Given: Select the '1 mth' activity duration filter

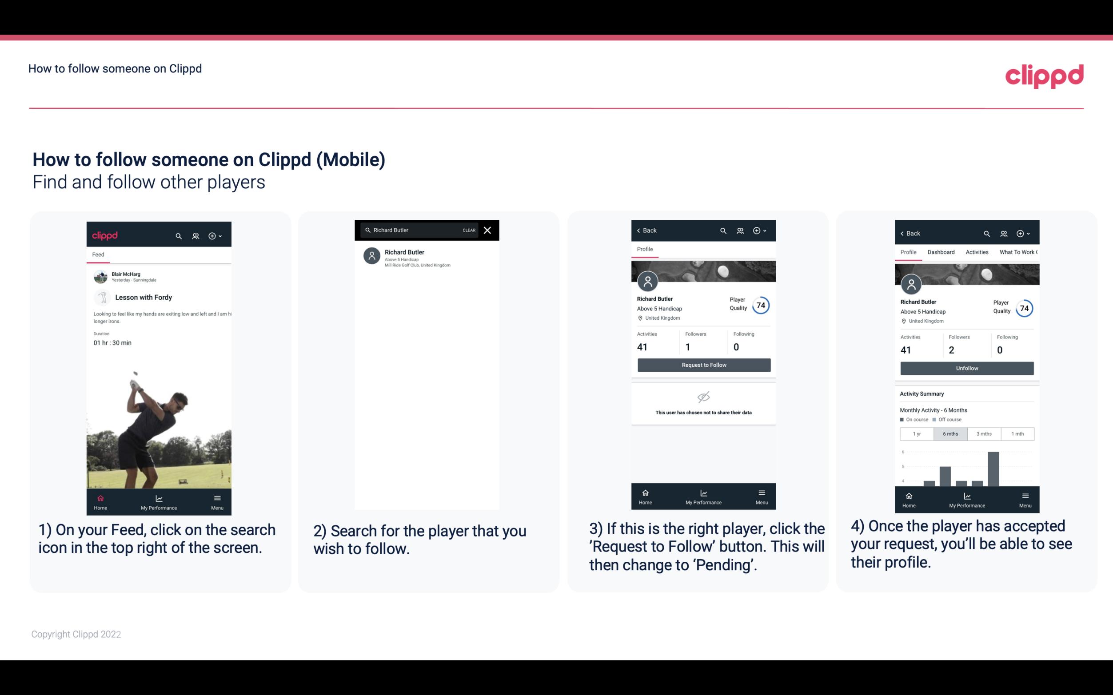Looking at the screenshot, I should click(x=1017, y=433).
